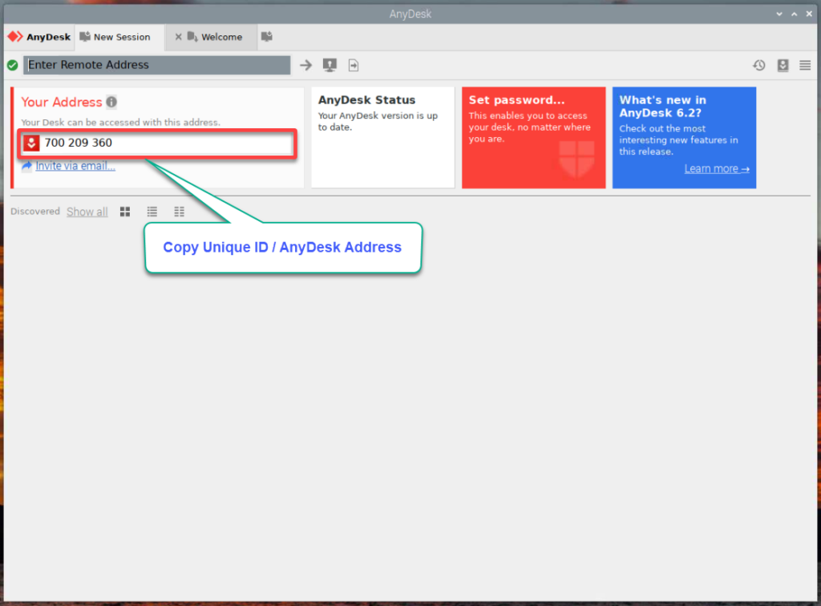Click the Invite via email link
The image size is (821, 606).
pyautogui.click(x=75, y=166)
